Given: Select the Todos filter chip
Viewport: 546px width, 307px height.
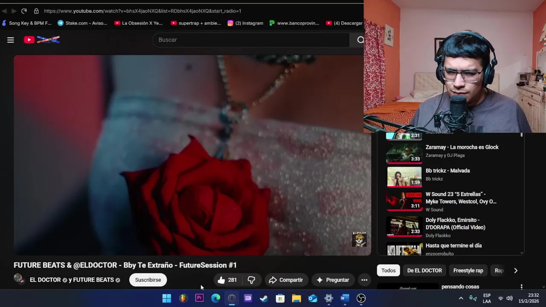Looking at the screenshot, I should [388, 270].
